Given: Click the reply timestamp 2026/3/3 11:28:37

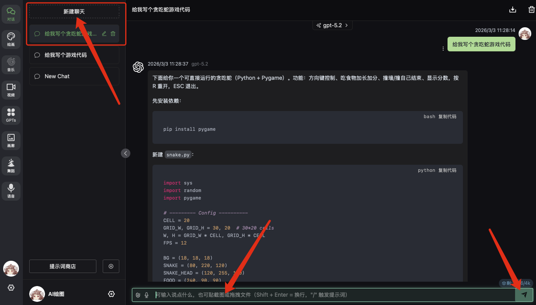Looking at the screenshot, I should [x=168, y=64].
